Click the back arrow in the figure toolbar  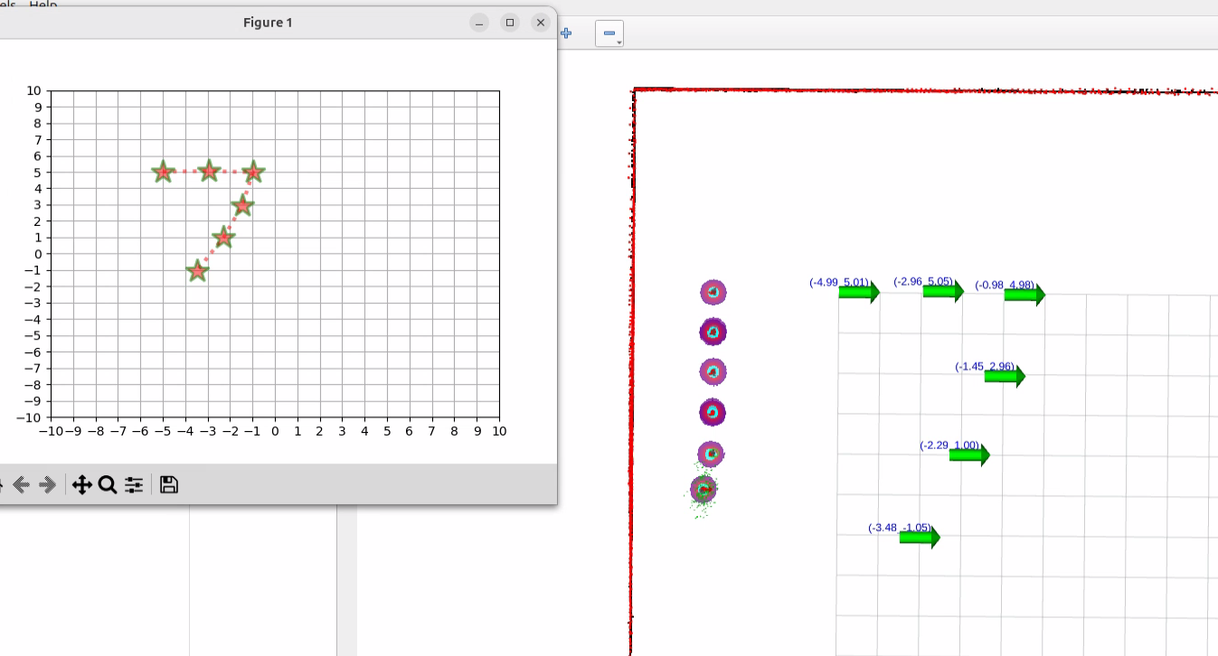click(21, 485)
